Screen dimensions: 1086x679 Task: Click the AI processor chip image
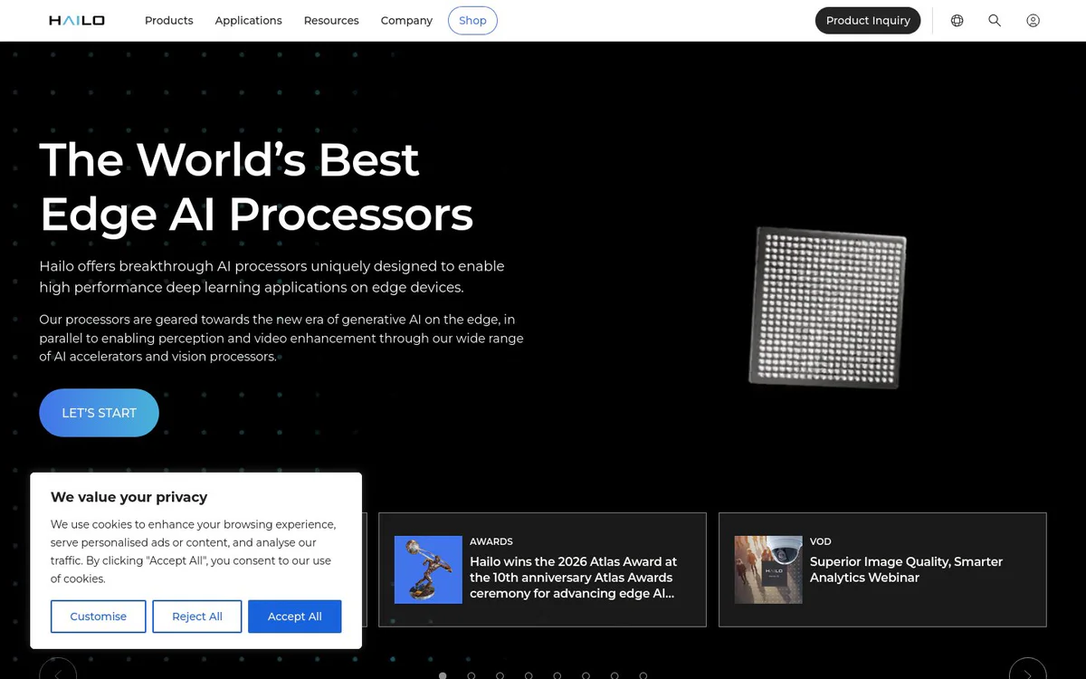[828, 308]
